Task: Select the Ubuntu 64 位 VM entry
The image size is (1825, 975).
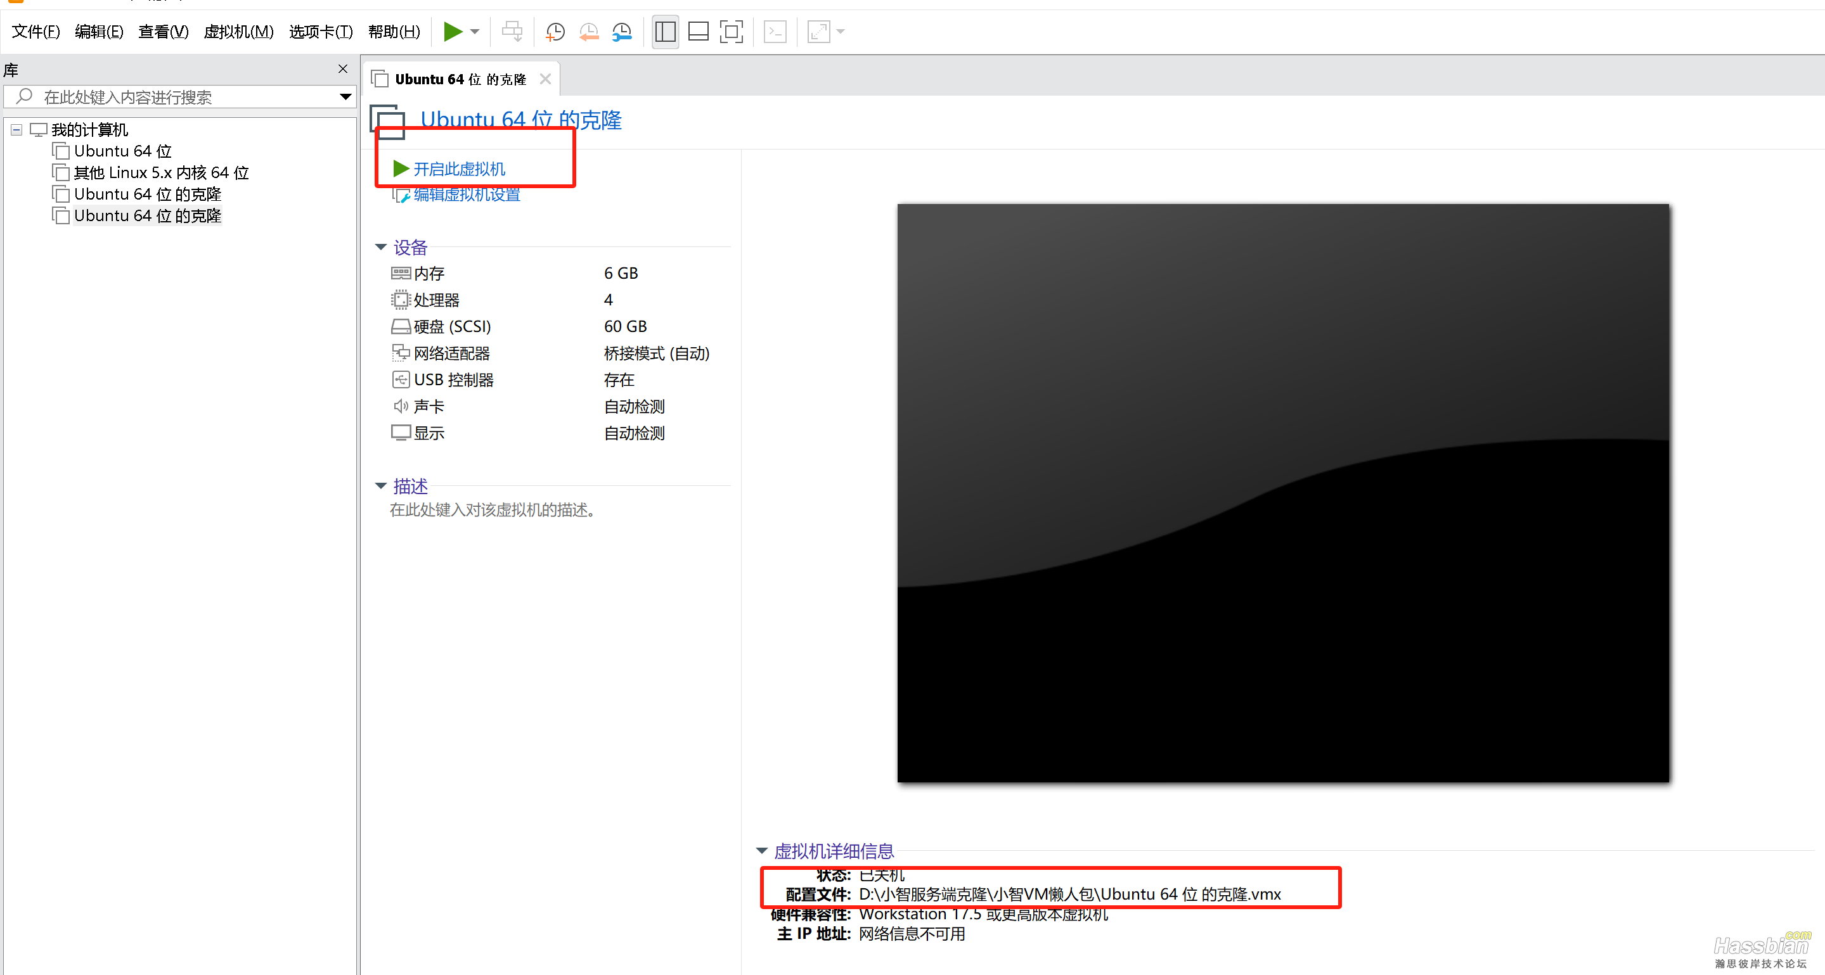Action: (122, 151)
